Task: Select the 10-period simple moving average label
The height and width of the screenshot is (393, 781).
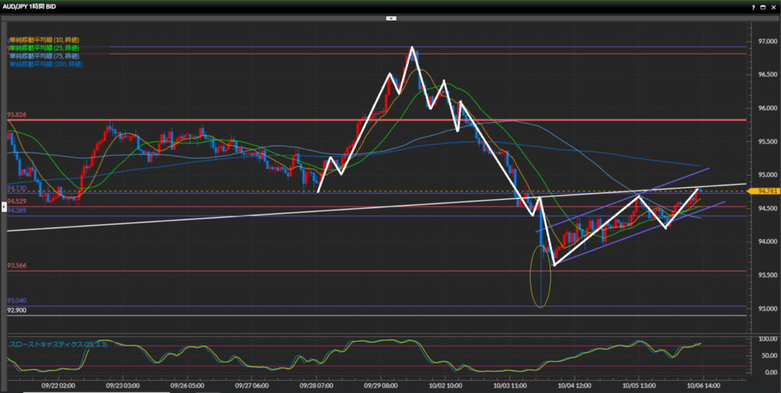Action: 44,40
